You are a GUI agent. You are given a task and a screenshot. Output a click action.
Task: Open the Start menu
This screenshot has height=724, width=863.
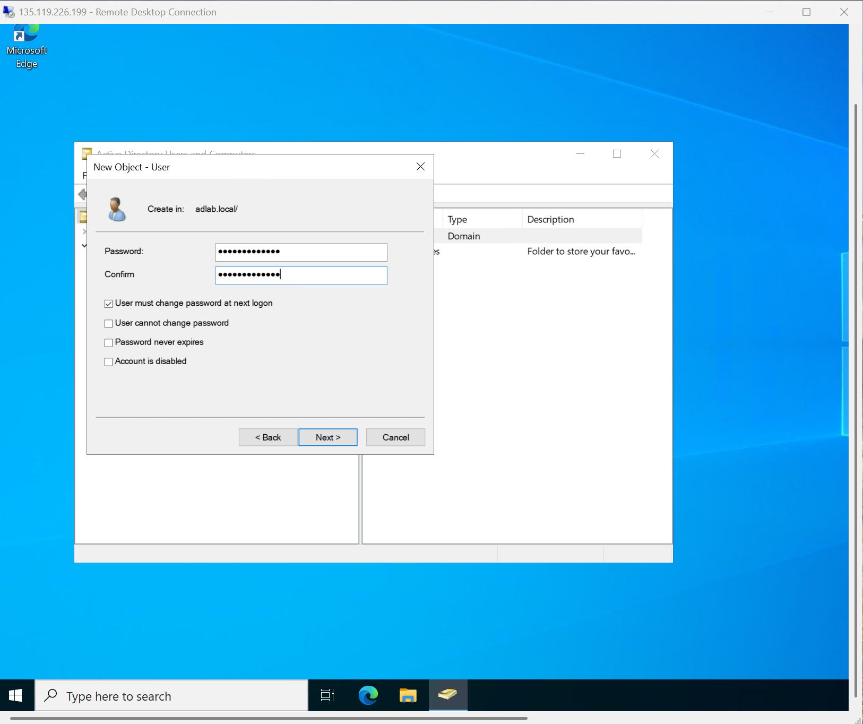tap(16, 695)
